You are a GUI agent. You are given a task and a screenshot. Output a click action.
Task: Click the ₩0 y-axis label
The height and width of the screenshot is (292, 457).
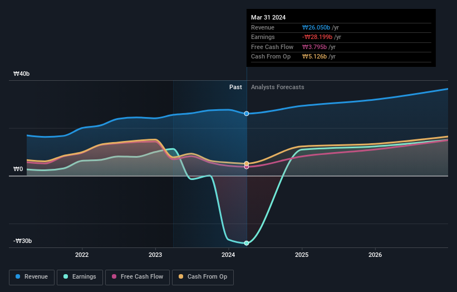point(18,169)
